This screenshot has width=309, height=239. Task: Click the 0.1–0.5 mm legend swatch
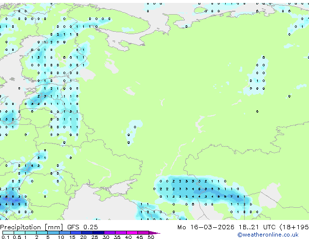point(8,233)
